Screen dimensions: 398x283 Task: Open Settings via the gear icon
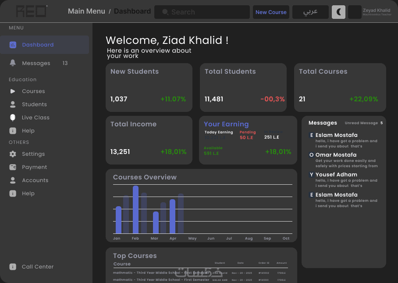coord(13,154)
